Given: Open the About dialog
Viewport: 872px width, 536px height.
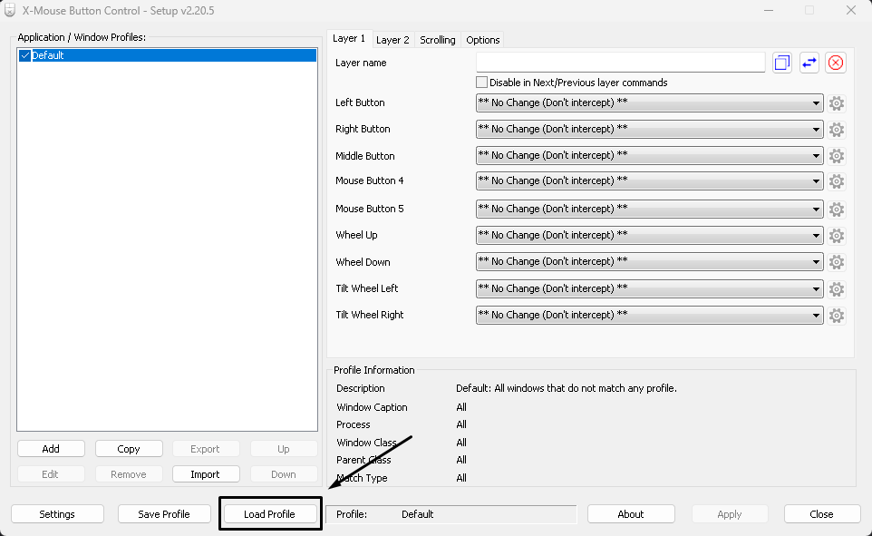Looking at the screenshot, I should click(631, 514).
